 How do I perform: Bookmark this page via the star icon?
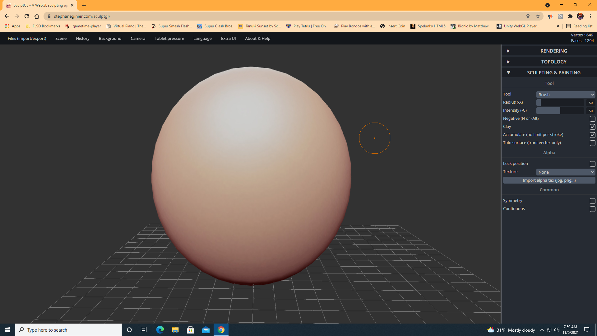(538, 16)
